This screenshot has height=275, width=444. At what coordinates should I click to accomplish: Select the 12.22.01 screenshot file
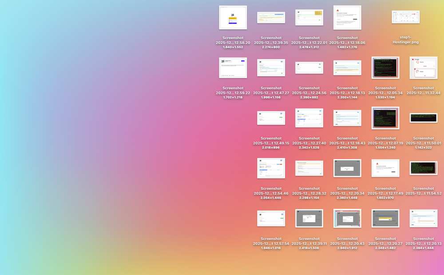click(309, 18)
